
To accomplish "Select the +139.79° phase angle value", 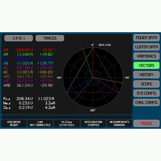I will (46, 63).
